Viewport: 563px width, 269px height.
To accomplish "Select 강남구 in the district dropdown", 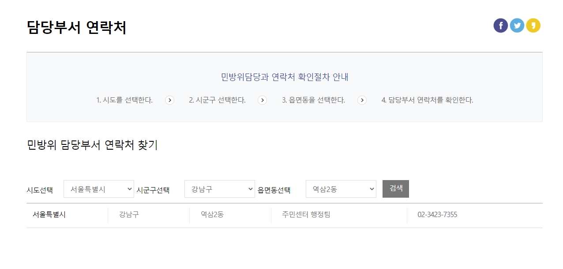I will pos(220,188).
